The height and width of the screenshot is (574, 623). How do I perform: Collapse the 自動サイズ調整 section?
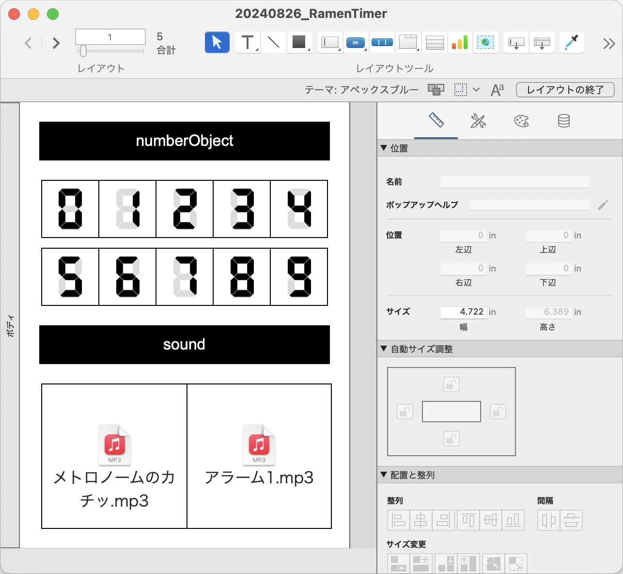384,349
